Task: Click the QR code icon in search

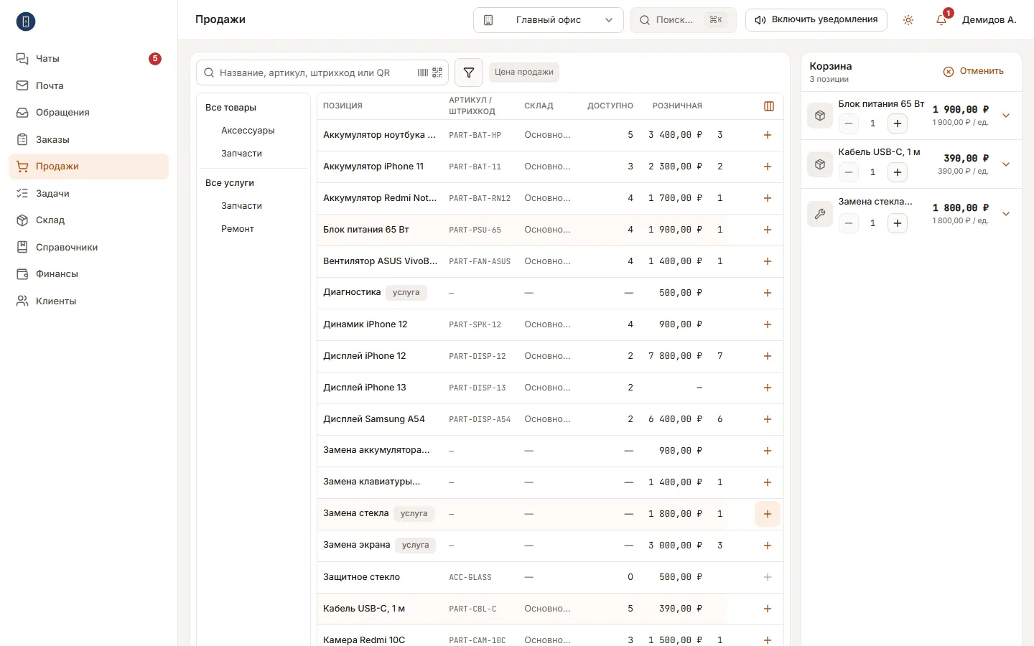Action: pos(437,72)
